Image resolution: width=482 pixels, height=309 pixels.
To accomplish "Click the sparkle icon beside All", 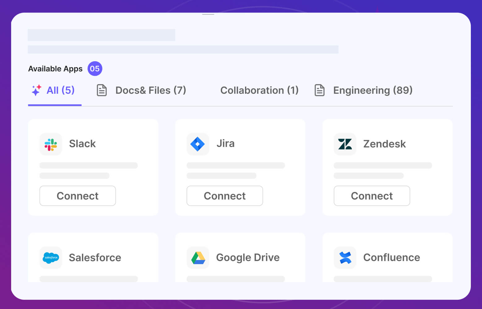I will [x=36, y=90].
